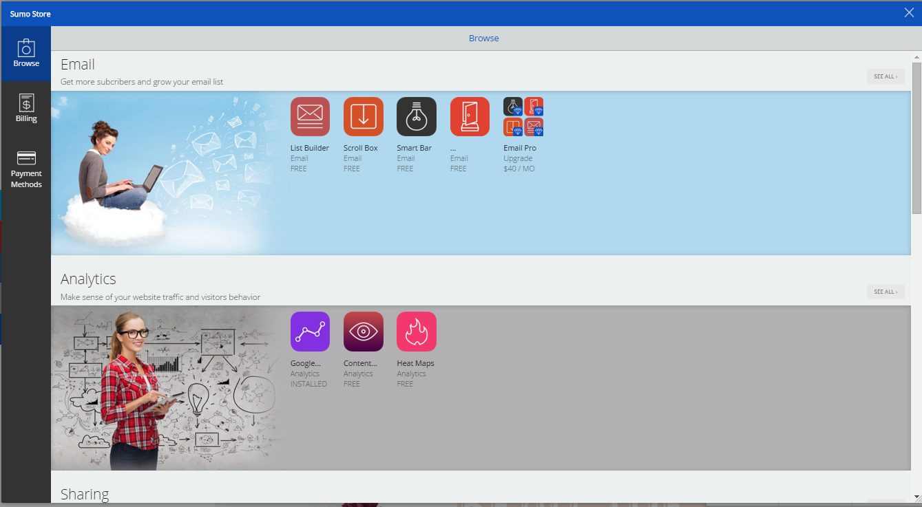Open the Billing sidebar section

click(26, 109)
